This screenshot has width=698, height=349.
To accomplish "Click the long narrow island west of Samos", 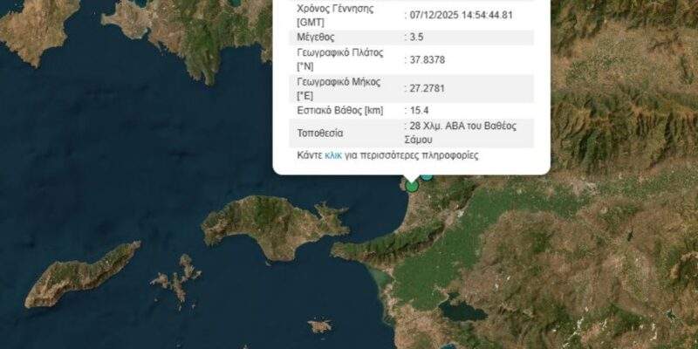I will (82, 274).
